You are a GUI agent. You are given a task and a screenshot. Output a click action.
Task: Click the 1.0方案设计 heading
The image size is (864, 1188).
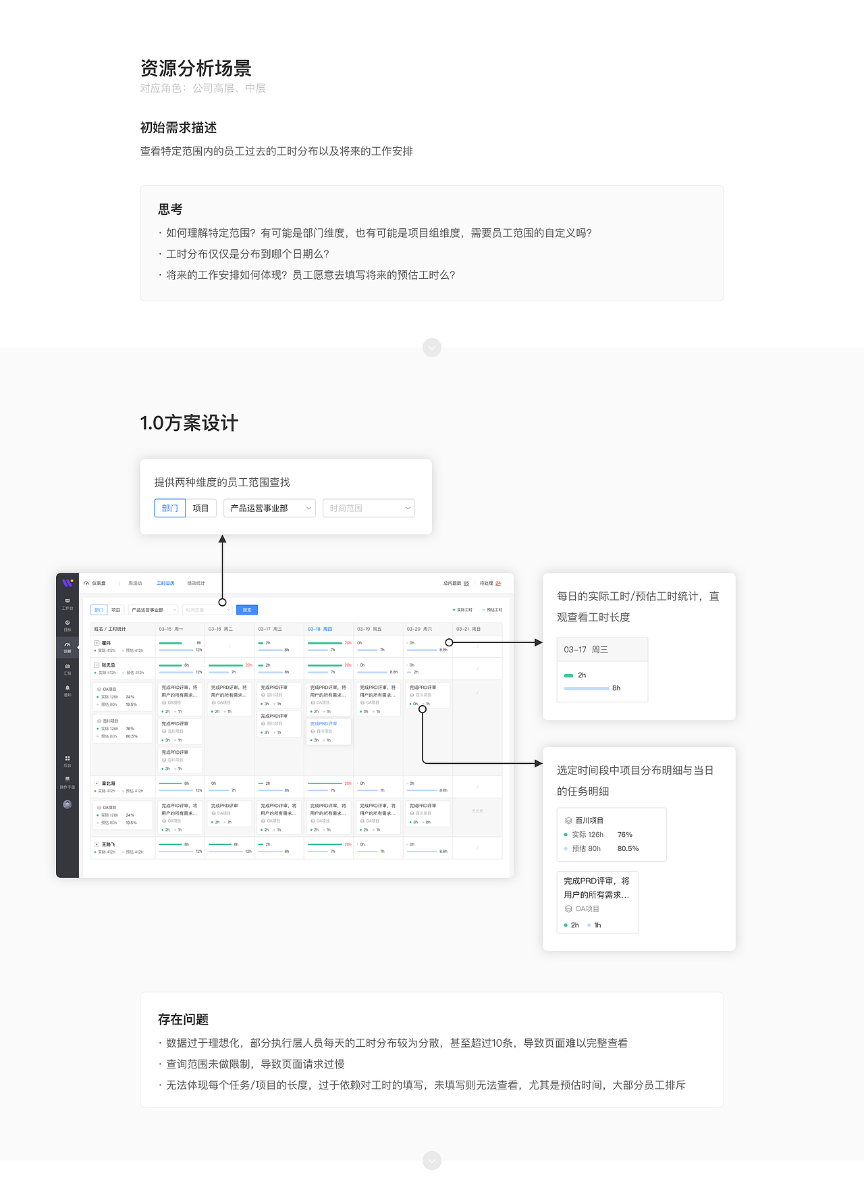click(x=189, y=423)
